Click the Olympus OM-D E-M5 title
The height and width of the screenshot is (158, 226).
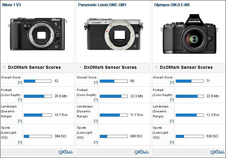(172, 5)
